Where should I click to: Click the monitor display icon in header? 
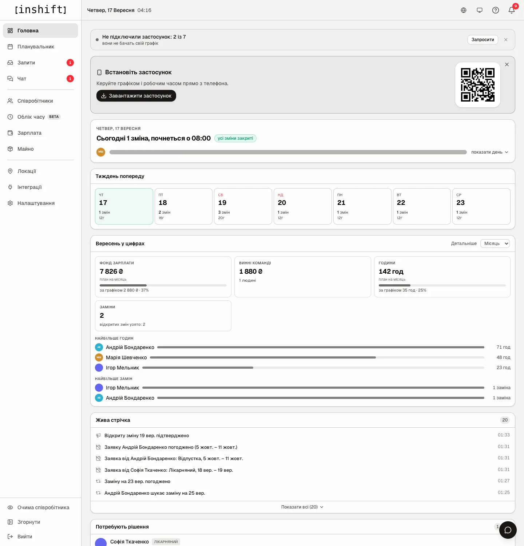[480, 10]
